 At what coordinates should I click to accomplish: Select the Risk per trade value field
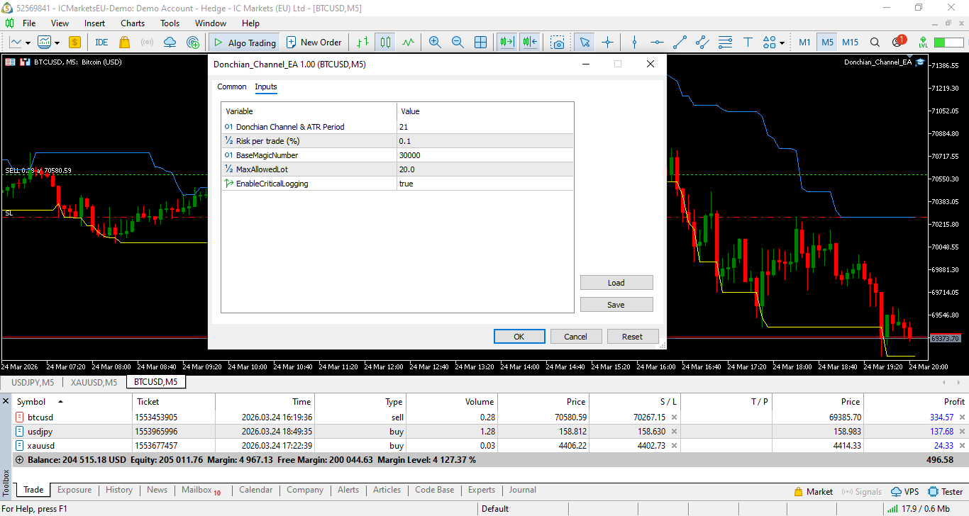(485, 141)
